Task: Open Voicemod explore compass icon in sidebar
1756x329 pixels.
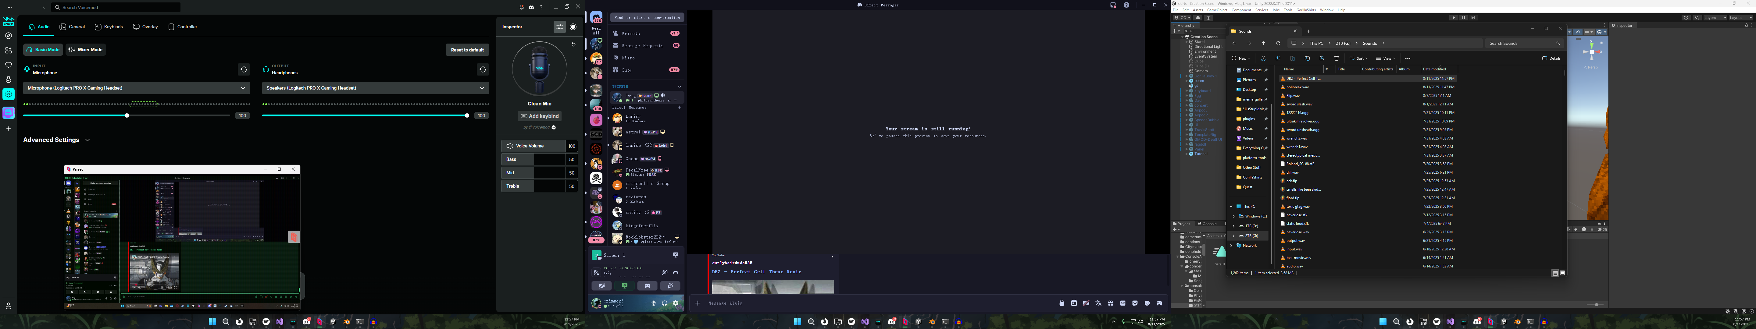Action: point(8,35)
